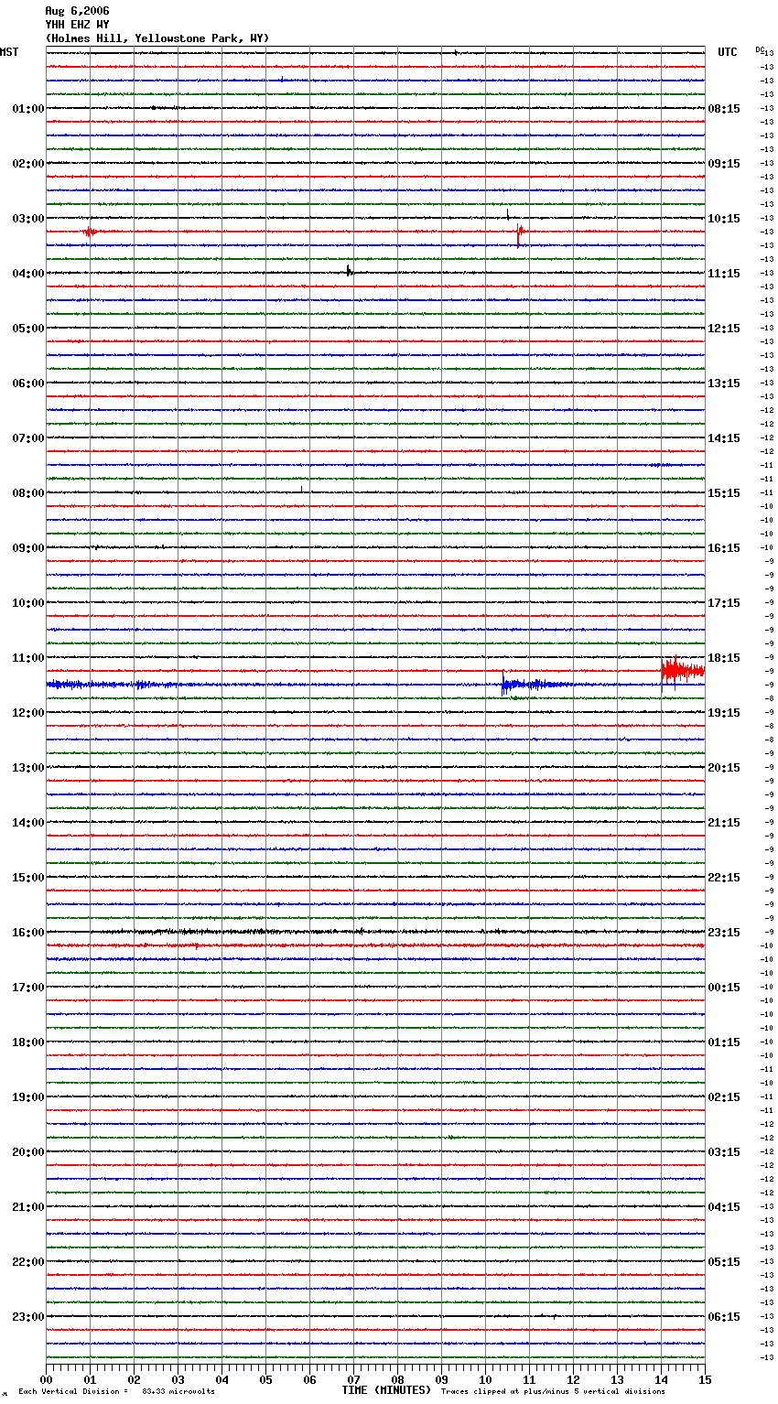Click the 21:15 UTC time label

pos(724,823)
